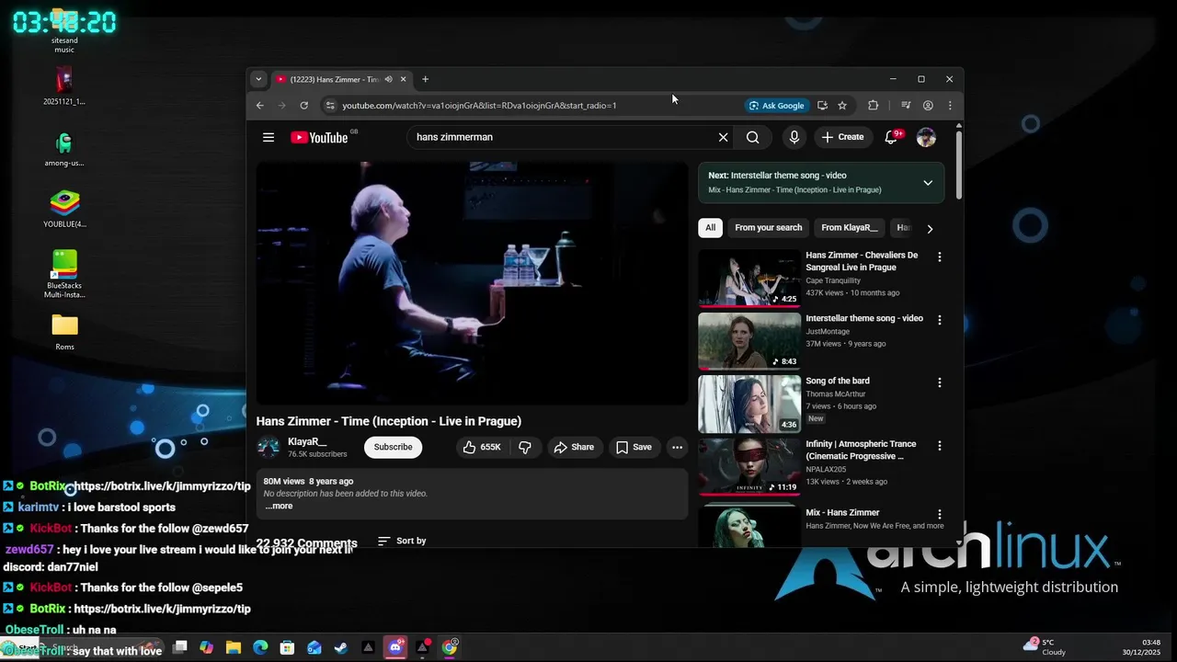Image resolution: width=1177 pixels, height=662 pixels.
Task: Subscribe to the KlayaR__ channel
Action: click(x=393, y=447)
